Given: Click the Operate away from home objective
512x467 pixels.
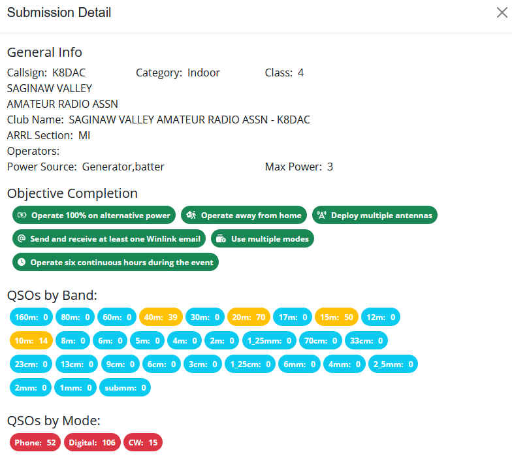Looking at the screenshot, I should 244,215.
